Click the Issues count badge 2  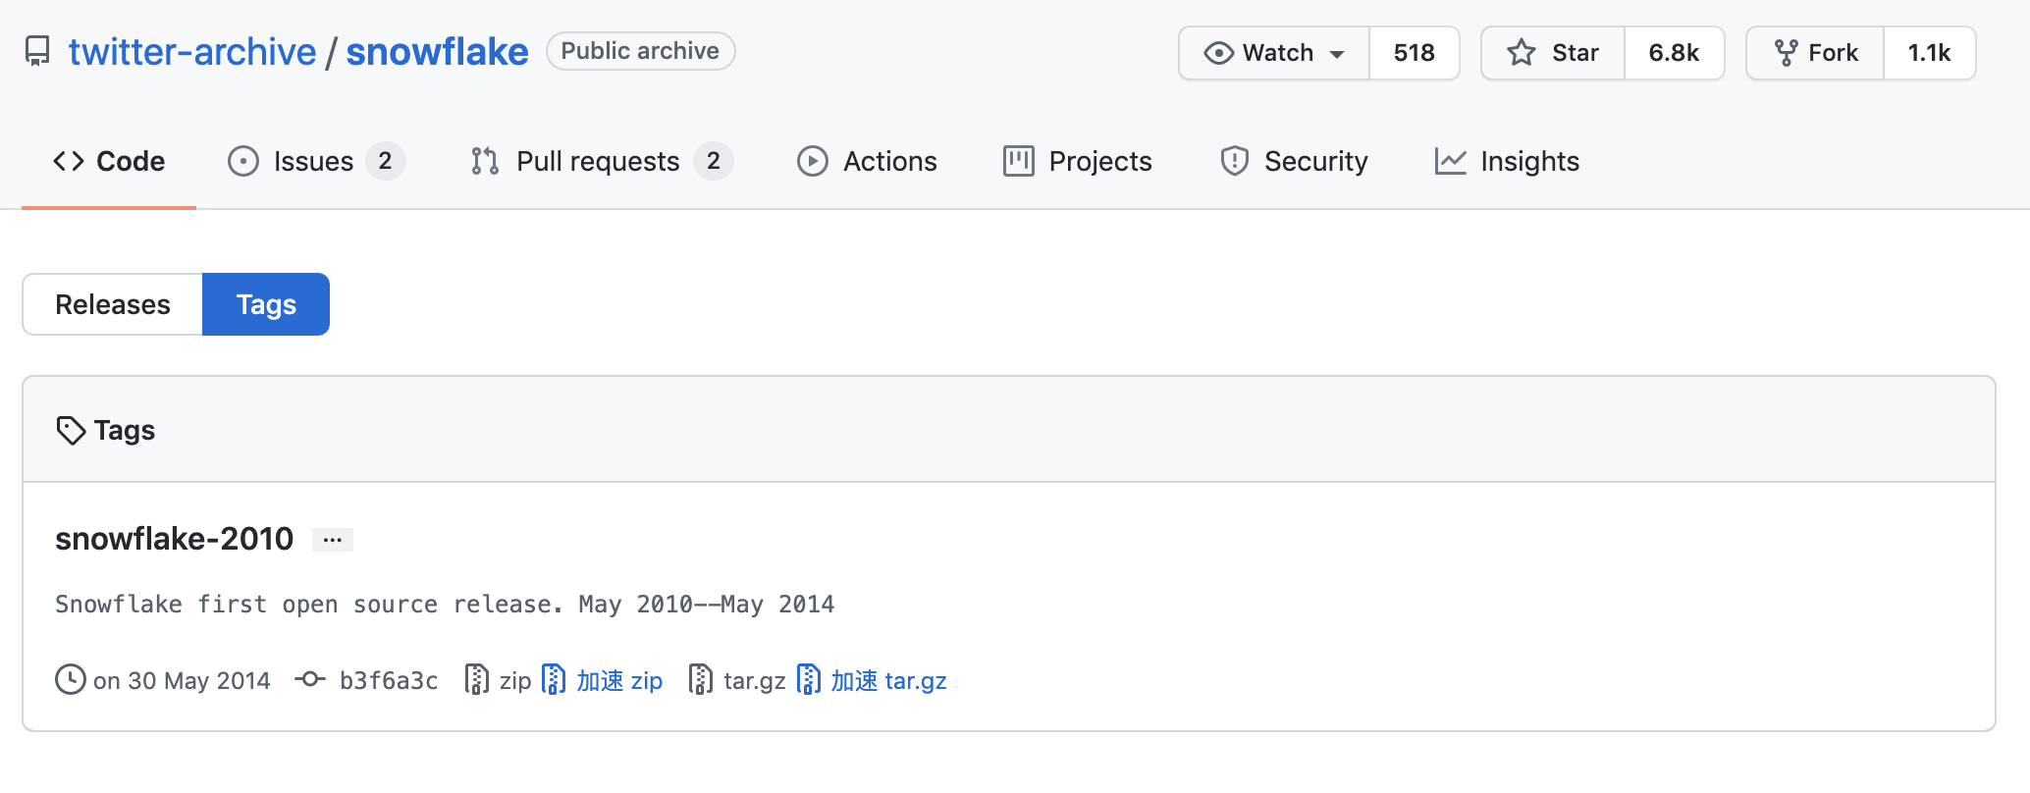(385, 161)
